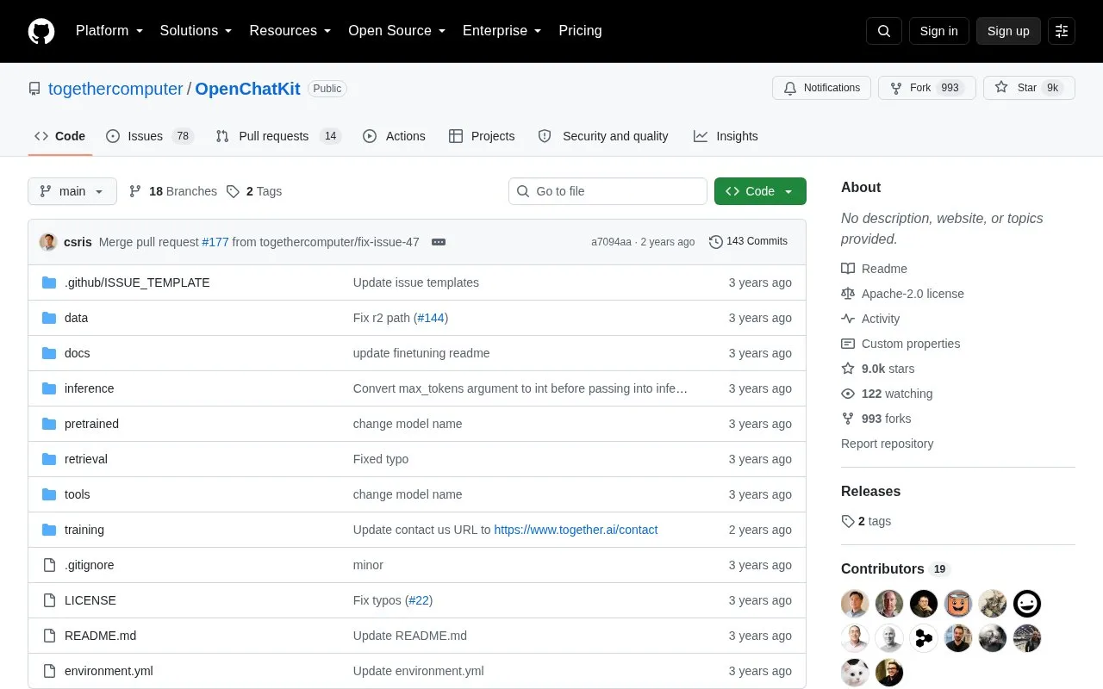Expand commit message ellipsis button

point(439,242)
